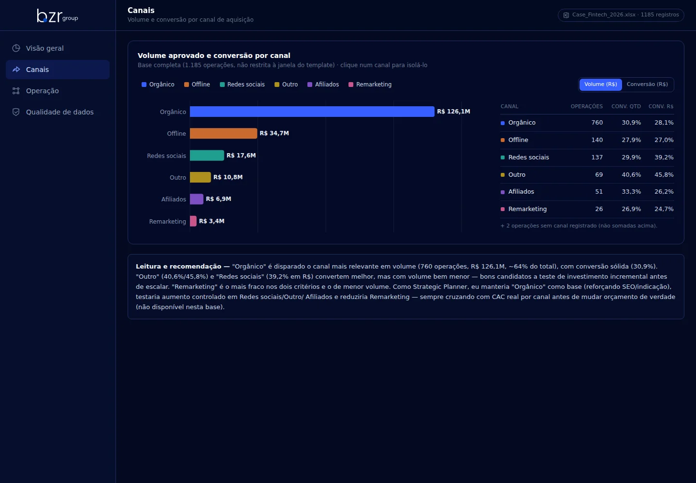This screenshot has width=696, height=483.
Task: Toggle the Offline legend entry
Action: pyautogui.click(x=197, y=85)
